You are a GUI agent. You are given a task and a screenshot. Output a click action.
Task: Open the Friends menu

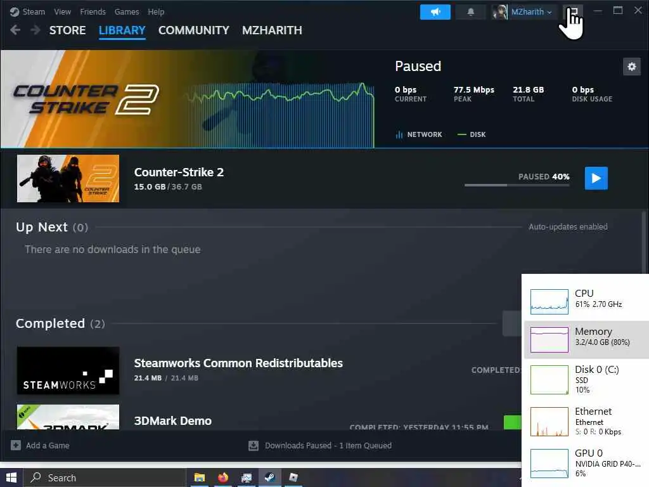point(93,11)
